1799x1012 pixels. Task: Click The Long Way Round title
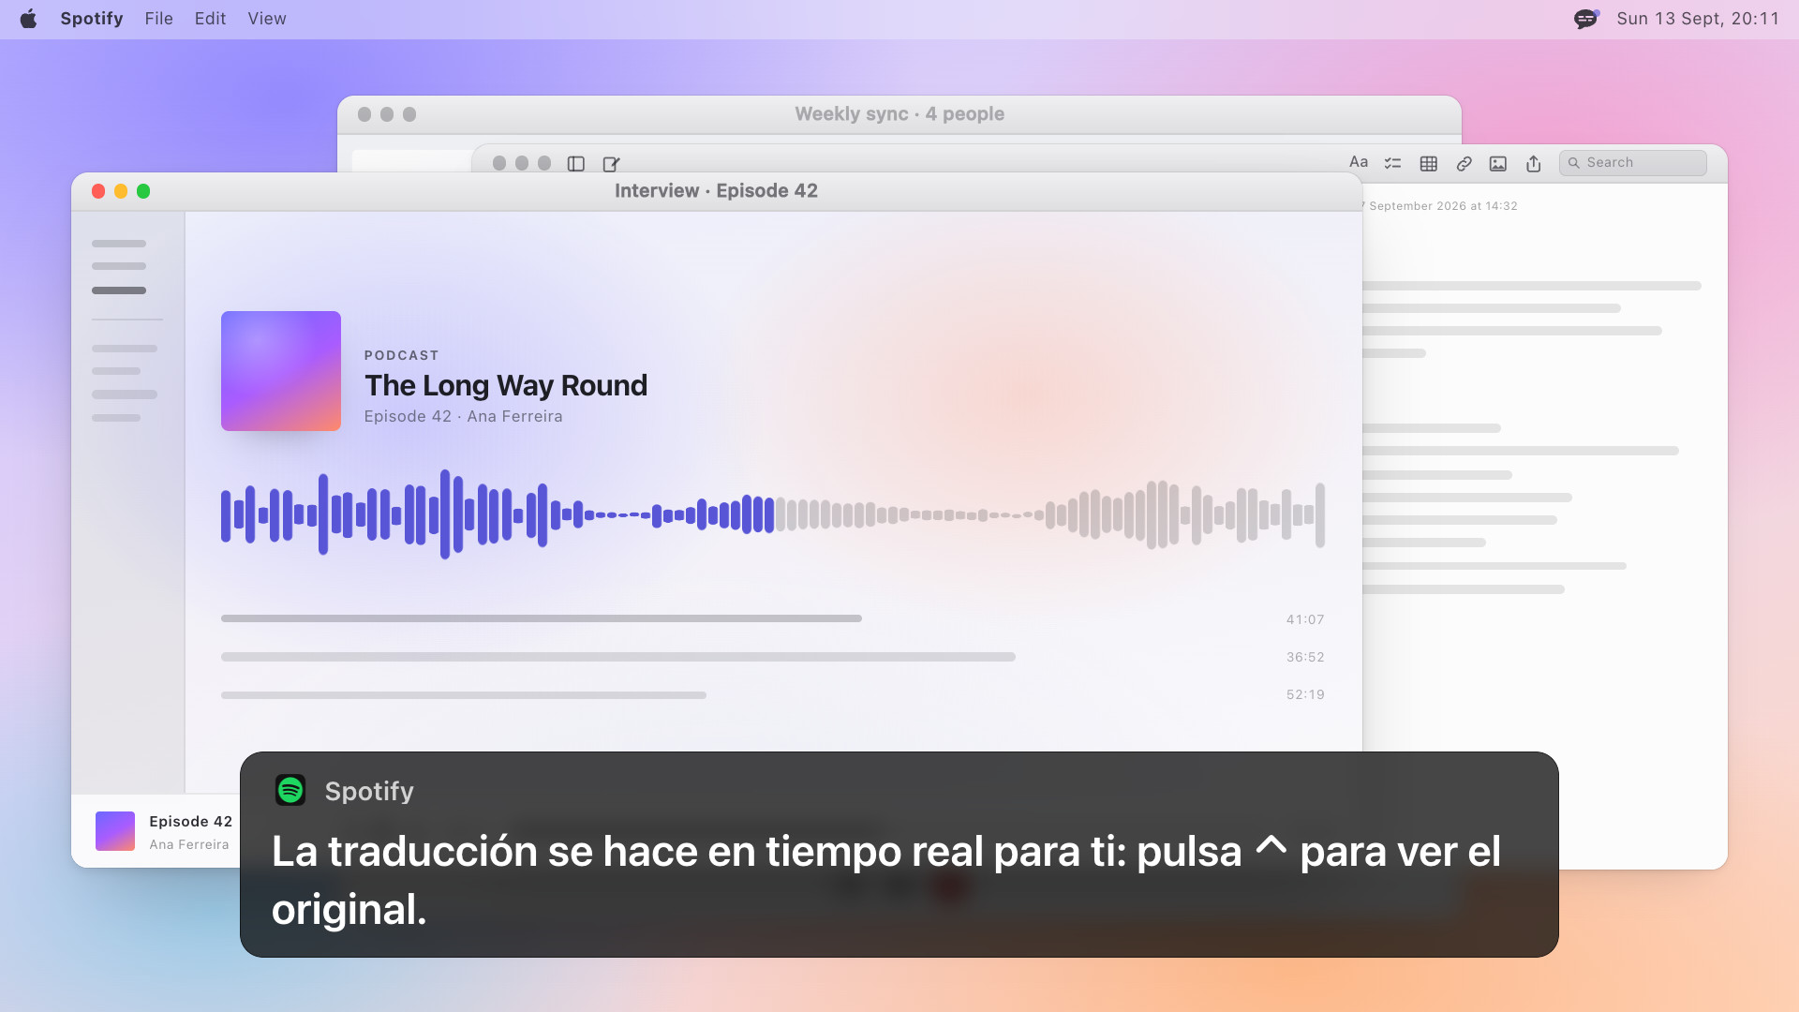click(506, 385)
